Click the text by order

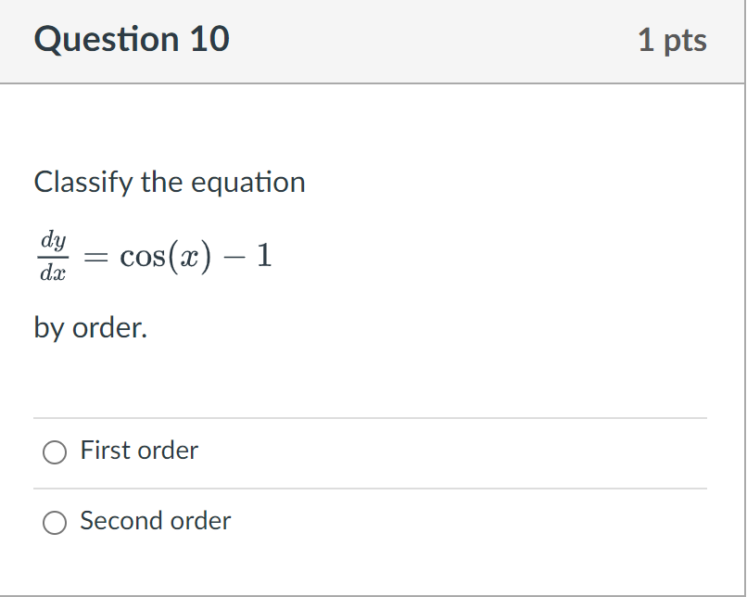tap(90, 327)
